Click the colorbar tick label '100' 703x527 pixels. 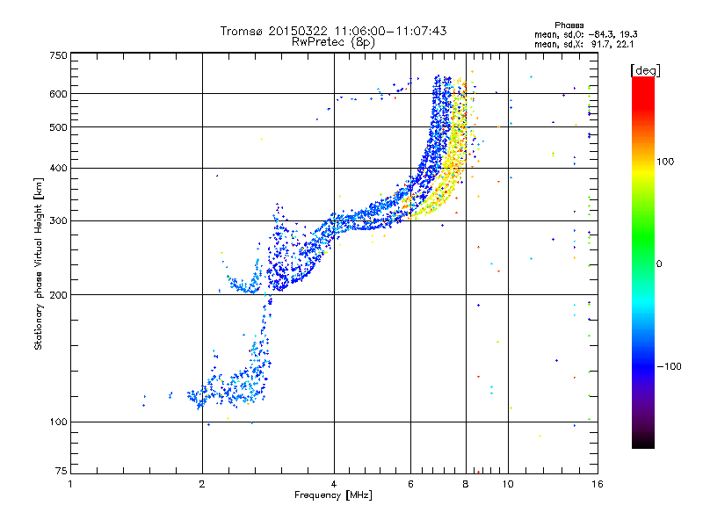(x=665, y=162)
